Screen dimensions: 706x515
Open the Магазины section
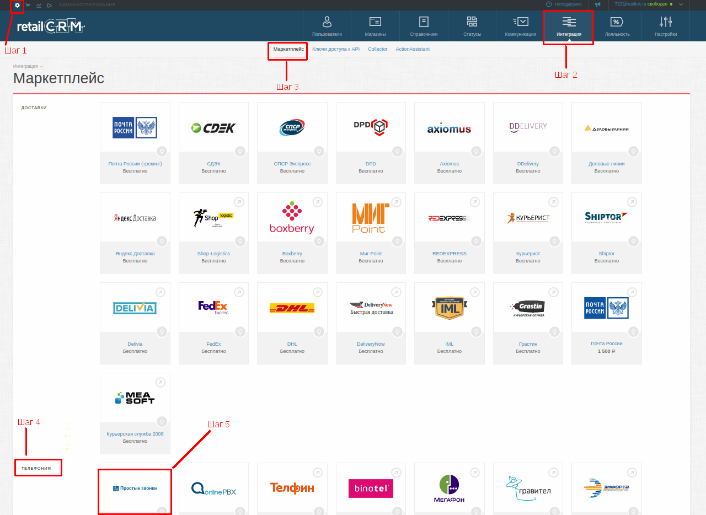point(375,26)
